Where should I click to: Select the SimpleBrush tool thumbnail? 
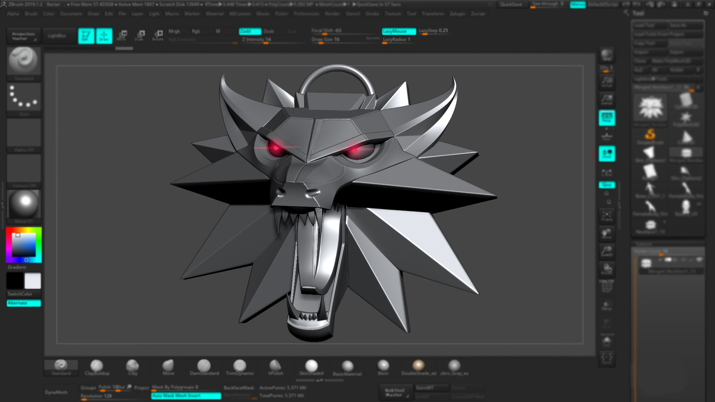pyautogui.click(x=650, y=135)
